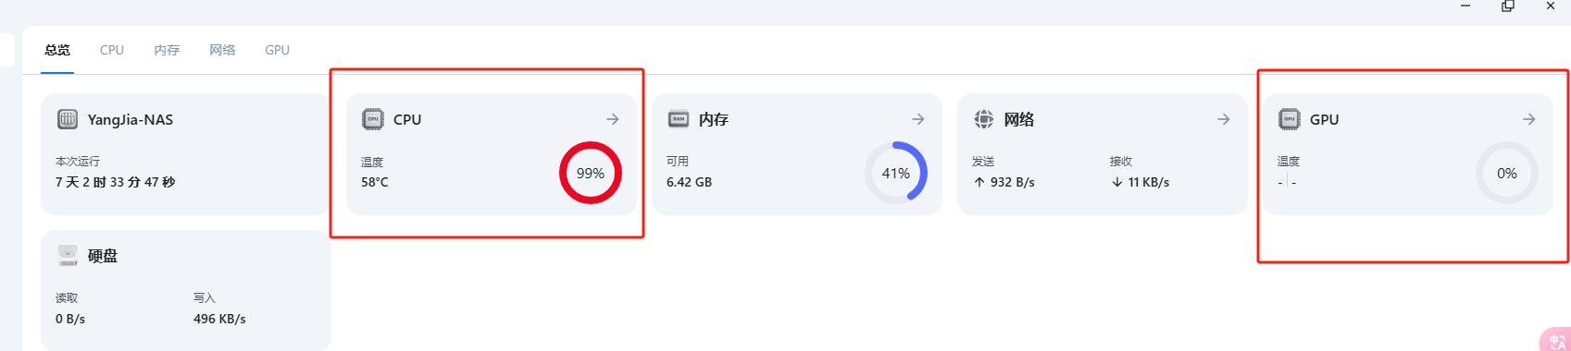Click the 硬盘 card title

click(103, 256)
